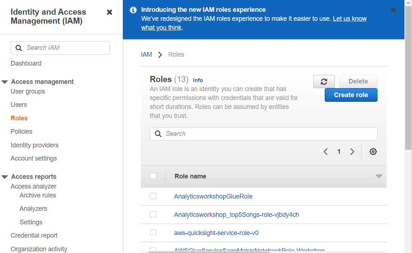Open Dashboard in sidebar

click(x=26, y=63)
